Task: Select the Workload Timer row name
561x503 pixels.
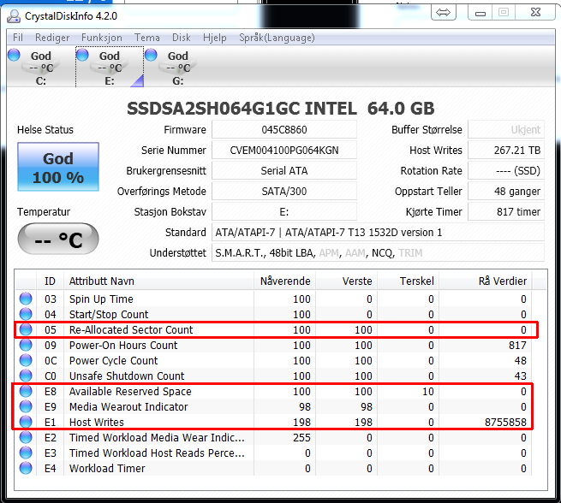Action: point(107,468)
